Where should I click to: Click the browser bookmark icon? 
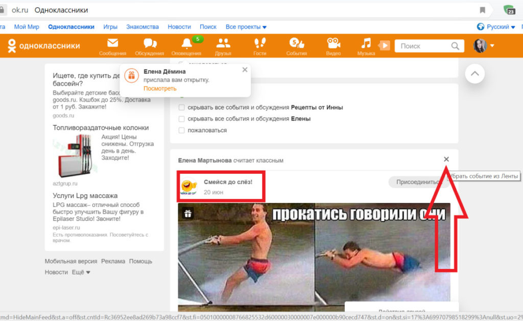point(482,10)
